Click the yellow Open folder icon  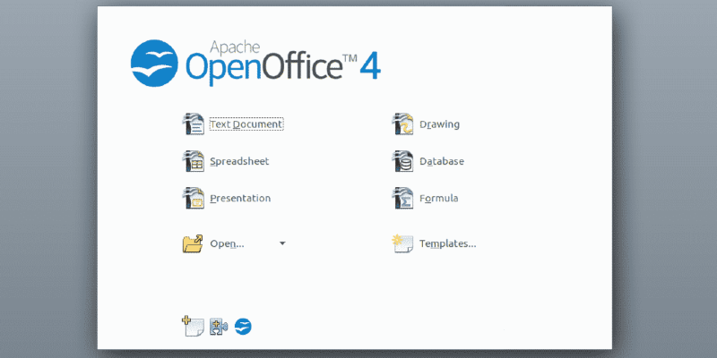pos(193,243)
